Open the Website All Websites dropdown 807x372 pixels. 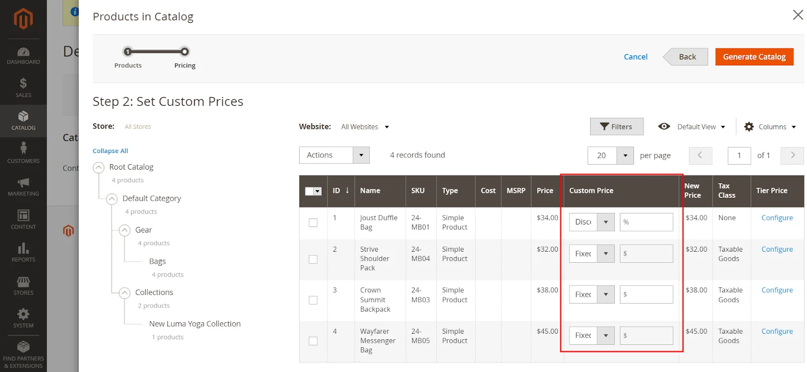(x=365, y=127)
